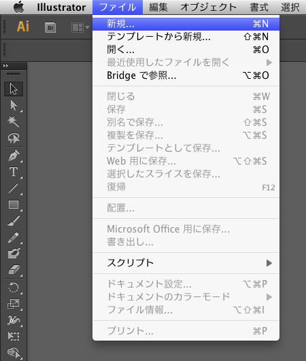Select the Shape Builder tool
The height and width of the screenshot is (361, 306).
click(14, 352)
